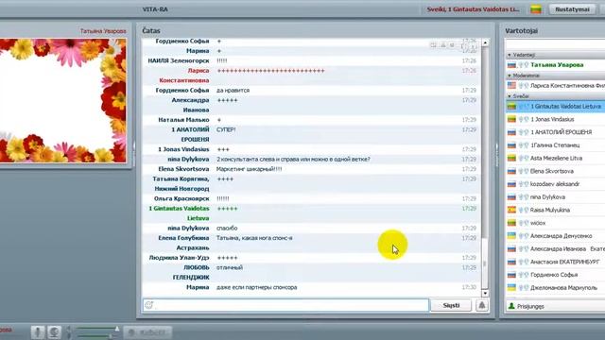The height and width of the screenshot is (340, 605).
Task: Click the green Prisijungęs status icon
Action: click(511, 306)
